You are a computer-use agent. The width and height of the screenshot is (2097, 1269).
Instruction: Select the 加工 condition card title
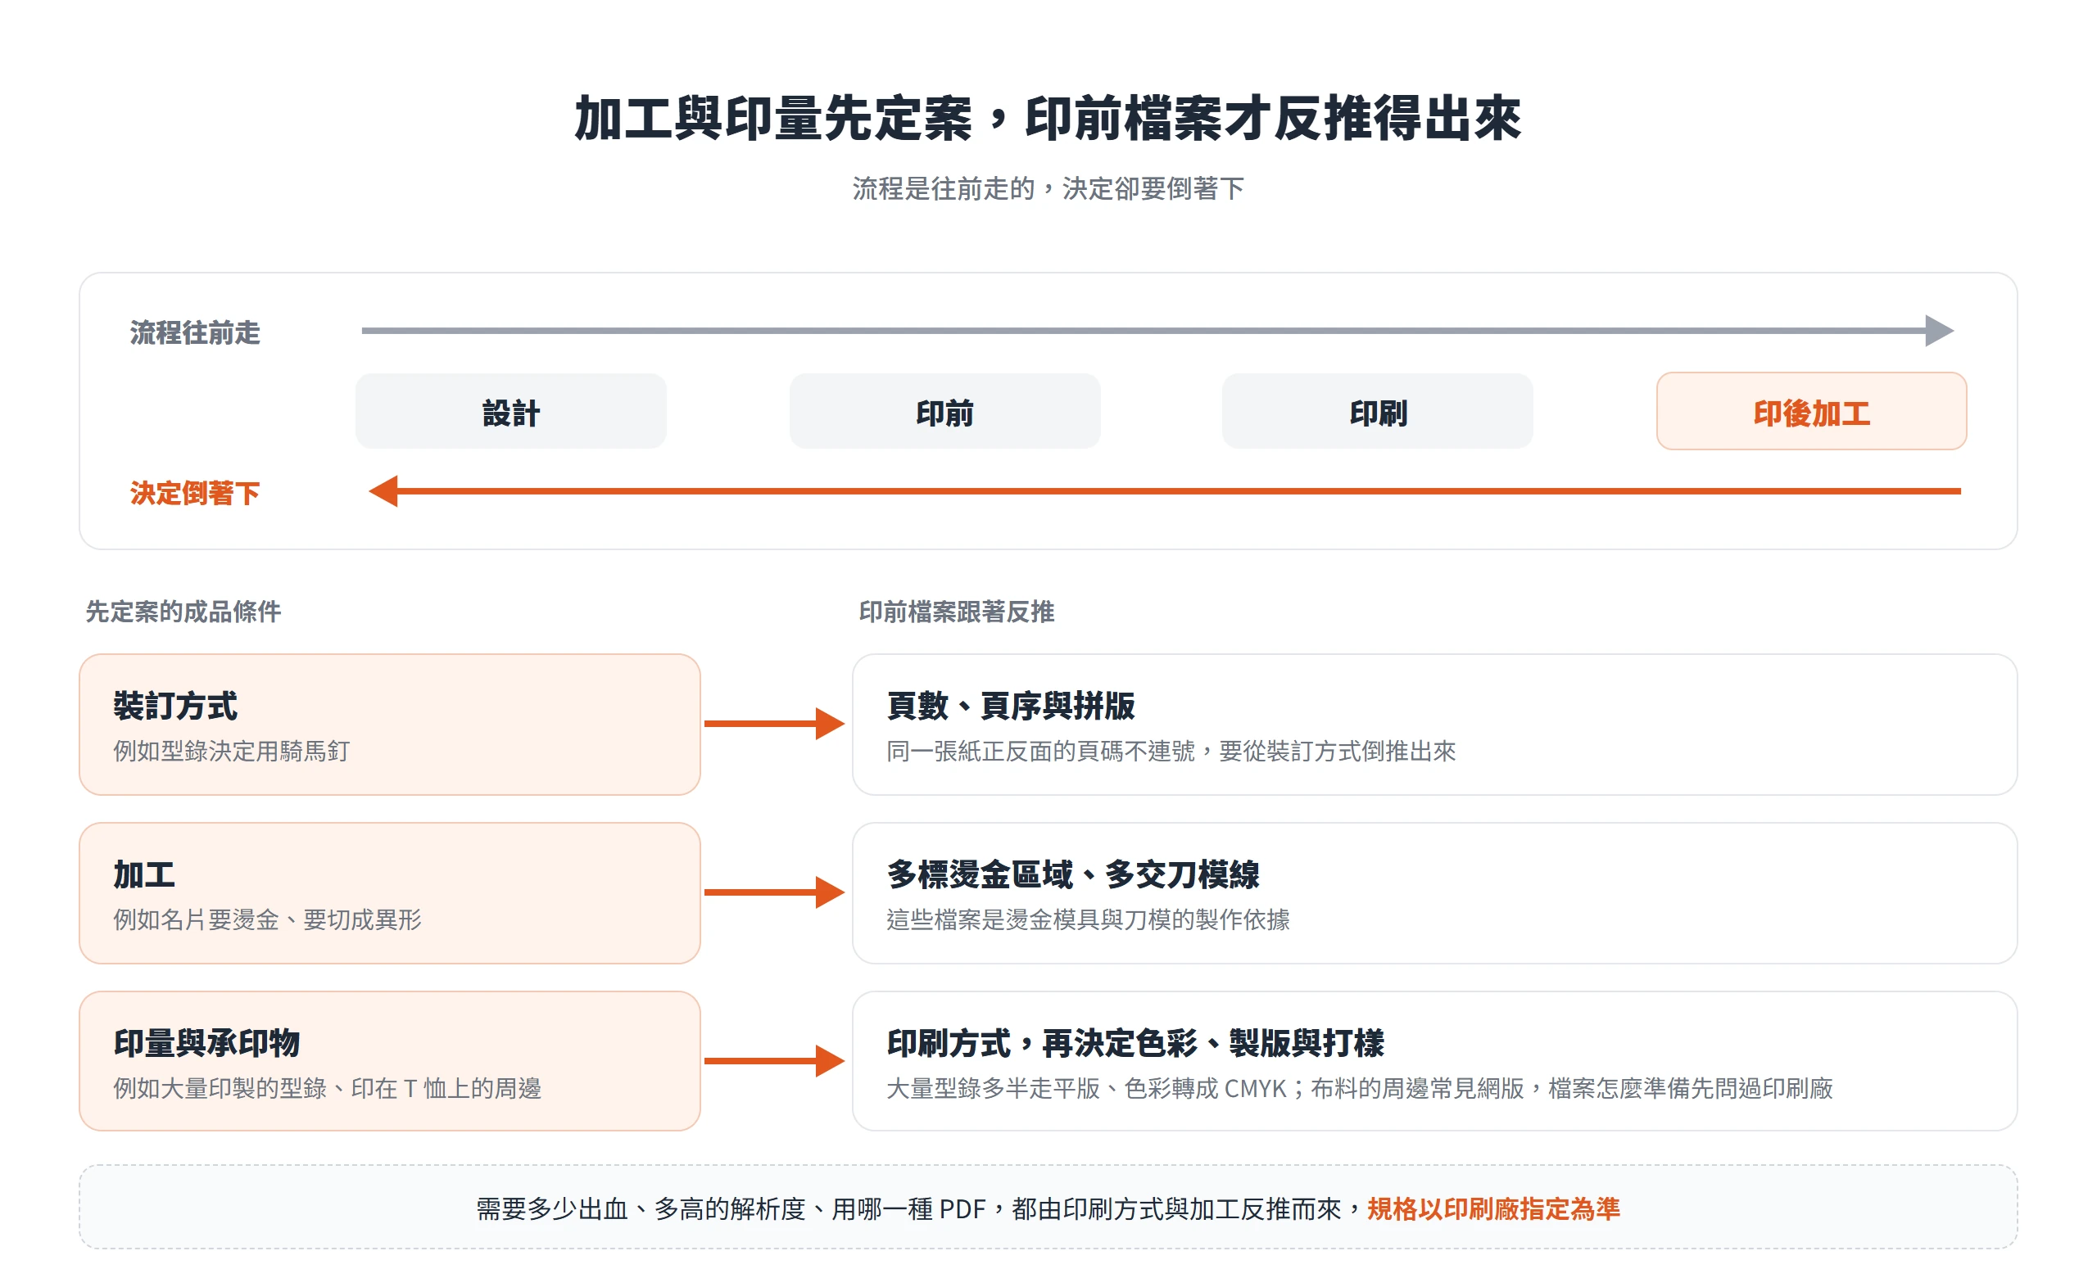coord(144,874)
